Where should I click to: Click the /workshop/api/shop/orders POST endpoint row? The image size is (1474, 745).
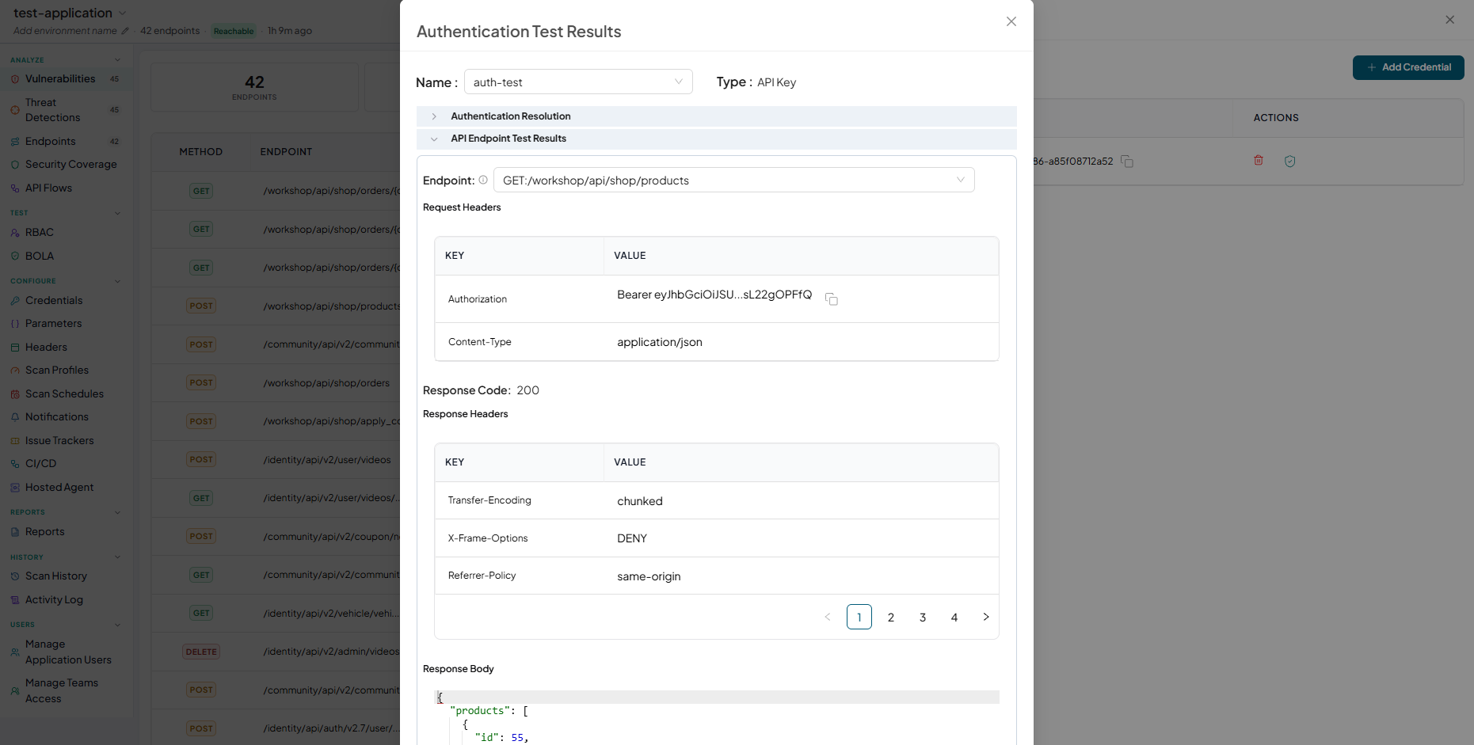[276, 382]
